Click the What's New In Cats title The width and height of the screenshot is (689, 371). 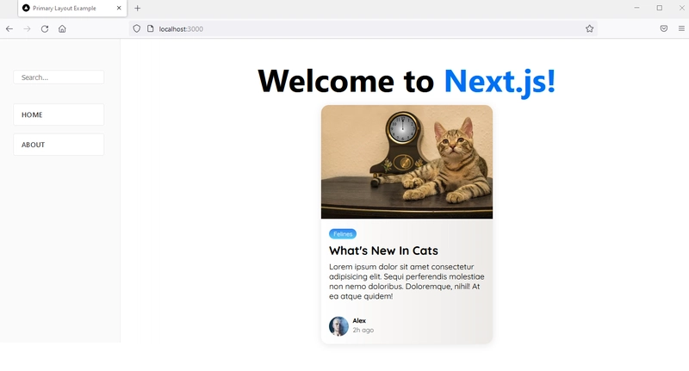(383, 250)
